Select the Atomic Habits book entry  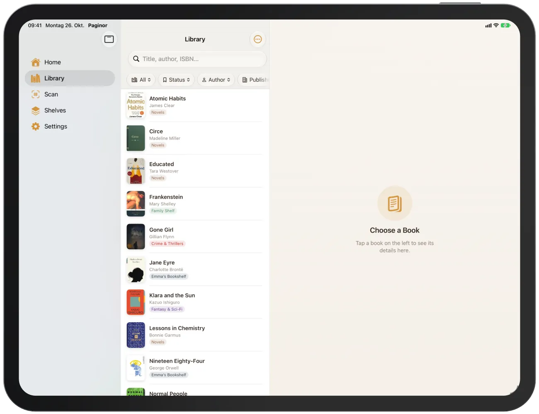pyautogui.click(x=195, y=105)
